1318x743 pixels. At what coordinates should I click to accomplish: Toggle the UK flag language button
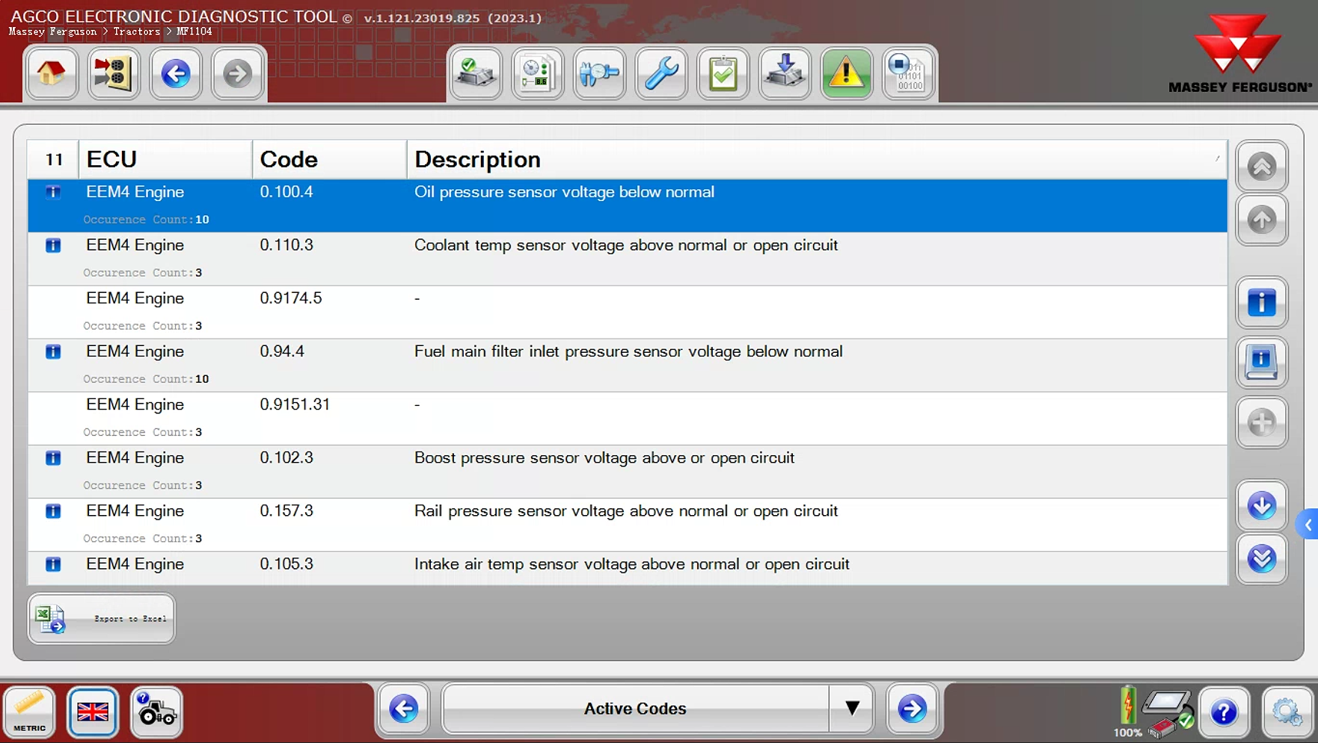[x=93, y=711]
